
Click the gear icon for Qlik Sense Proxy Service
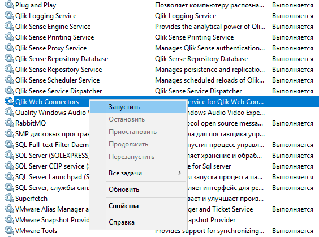click(x=10, y=48)
